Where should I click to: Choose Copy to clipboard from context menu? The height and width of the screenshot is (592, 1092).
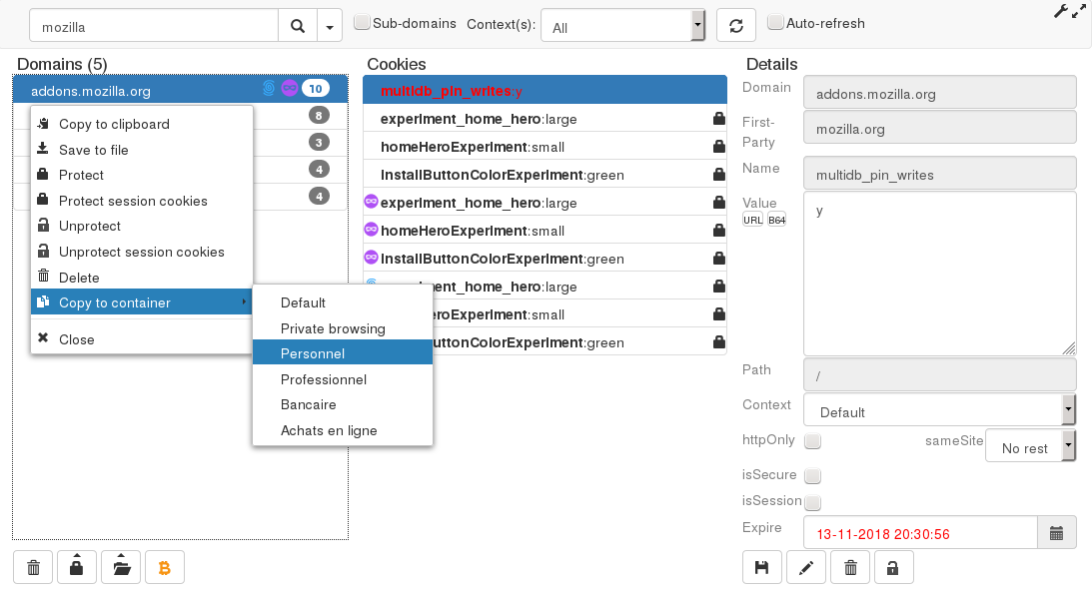[x=142, y=124]
